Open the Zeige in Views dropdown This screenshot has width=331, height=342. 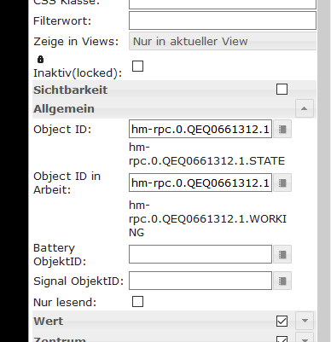point(223,41)
